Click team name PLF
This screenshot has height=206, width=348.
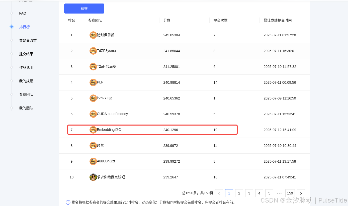pyautogui.click(x=100, y=82)
